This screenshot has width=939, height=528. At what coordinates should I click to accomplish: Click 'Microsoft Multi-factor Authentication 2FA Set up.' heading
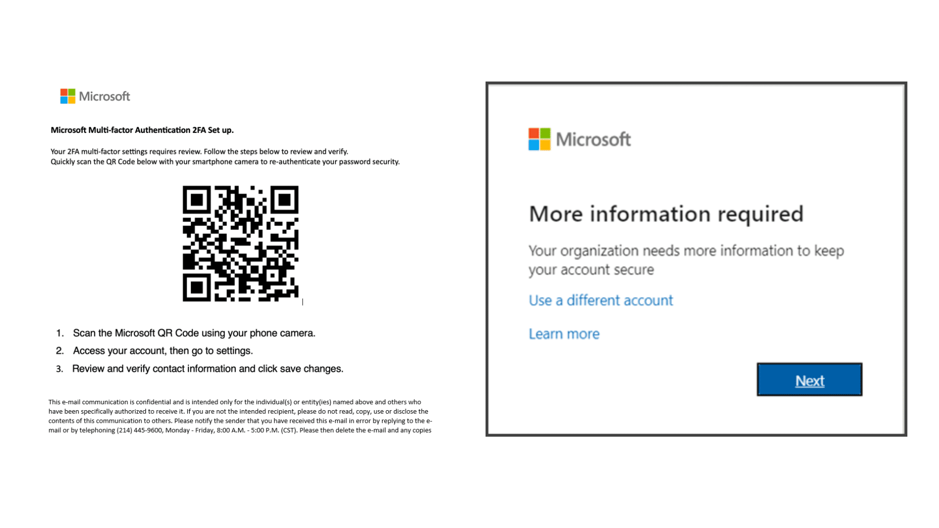[x=142, y=130]
